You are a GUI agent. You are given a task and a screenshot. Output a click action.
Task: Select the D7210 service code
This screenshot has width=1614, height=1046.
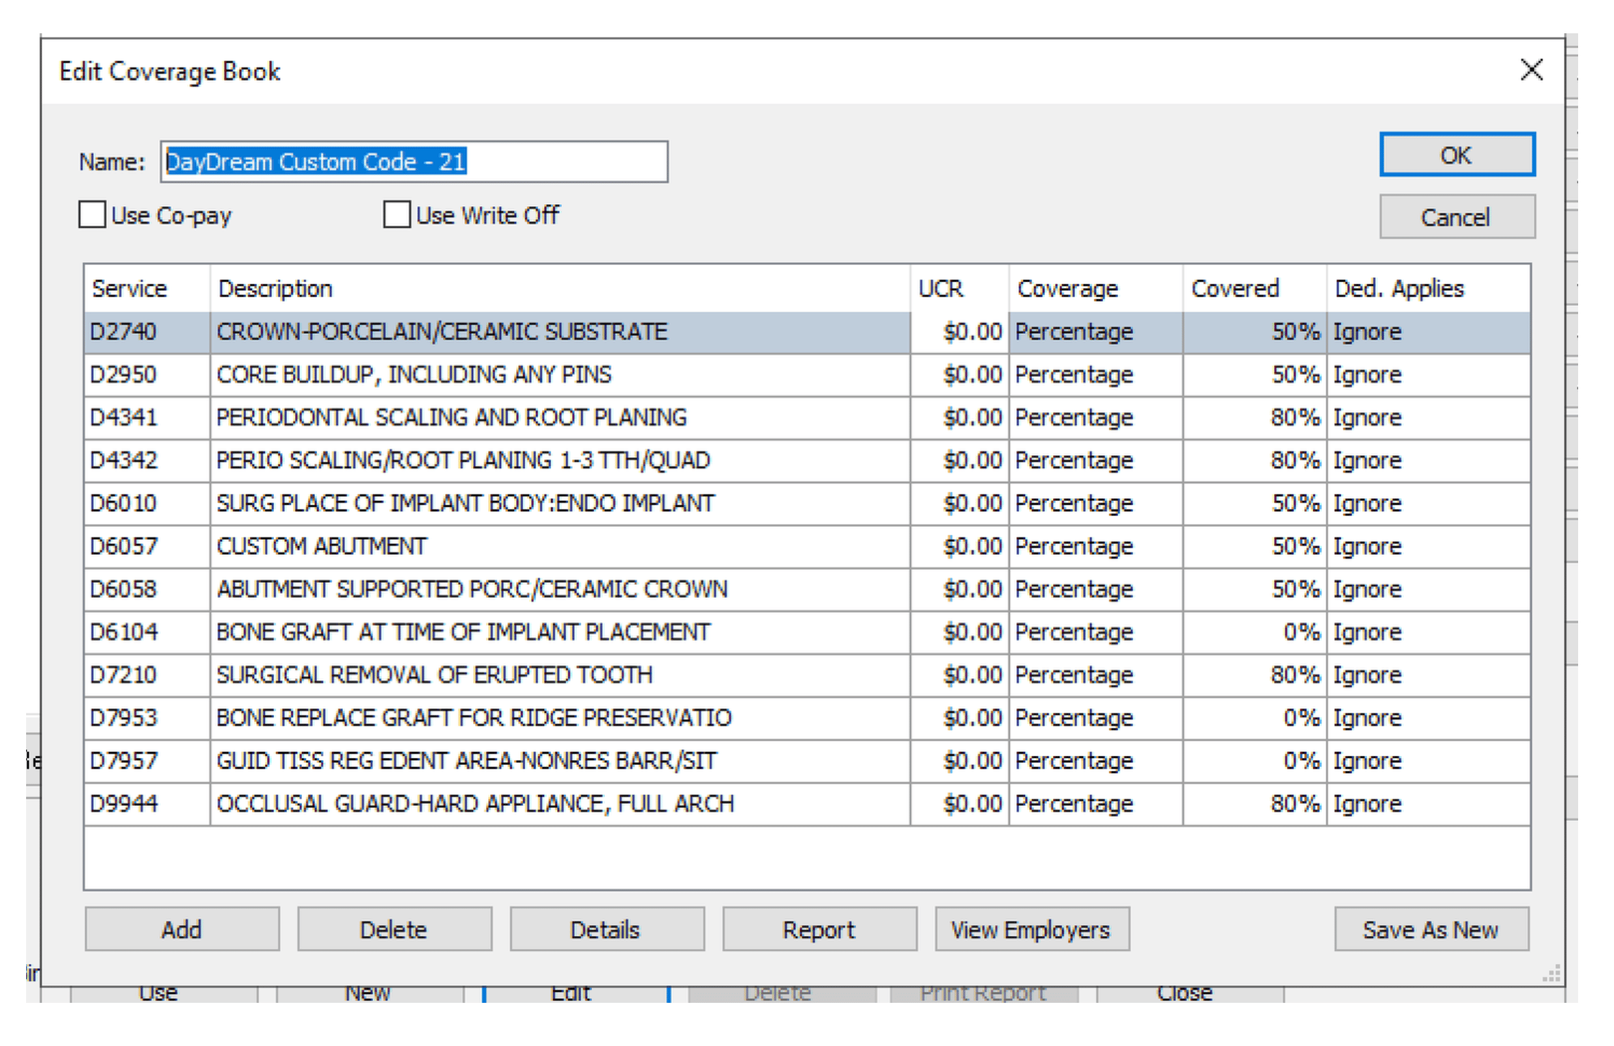tap(123, 675)
